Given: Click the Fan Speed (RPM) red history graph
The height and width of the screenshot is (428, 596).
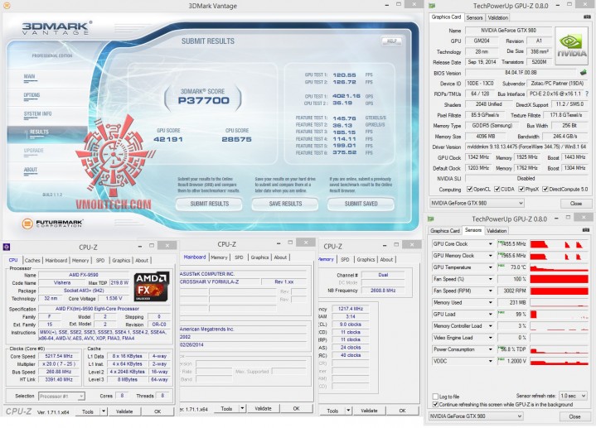Looking at the screenshot, I should pyautogui.click(x=559, y=291).
